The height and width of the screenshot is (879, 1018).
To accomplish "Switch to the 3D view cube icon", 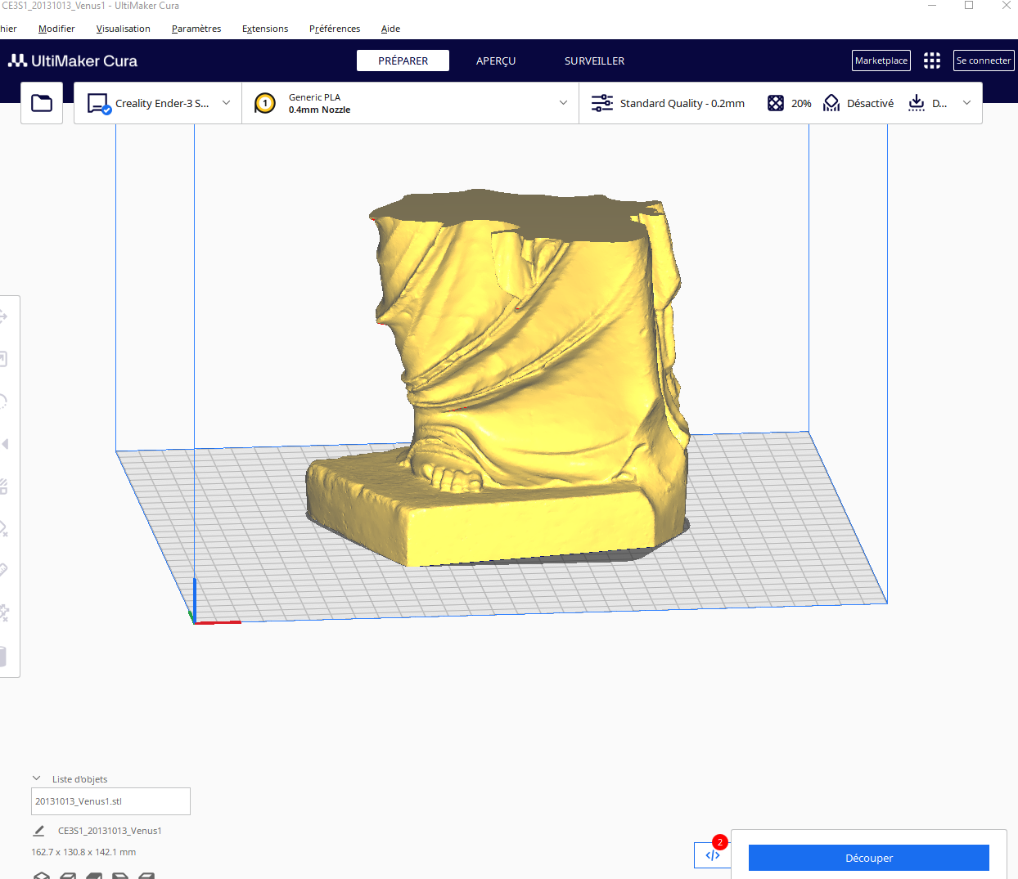I will 42,876.
